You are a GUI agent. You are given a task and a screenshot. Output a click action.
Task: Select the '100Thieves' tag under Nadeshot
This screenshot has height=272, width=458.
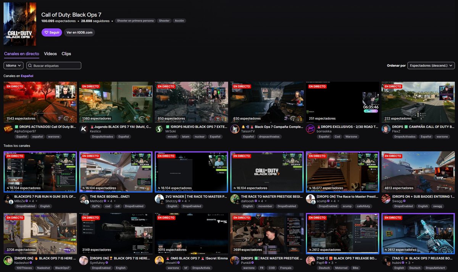[24, 268]
